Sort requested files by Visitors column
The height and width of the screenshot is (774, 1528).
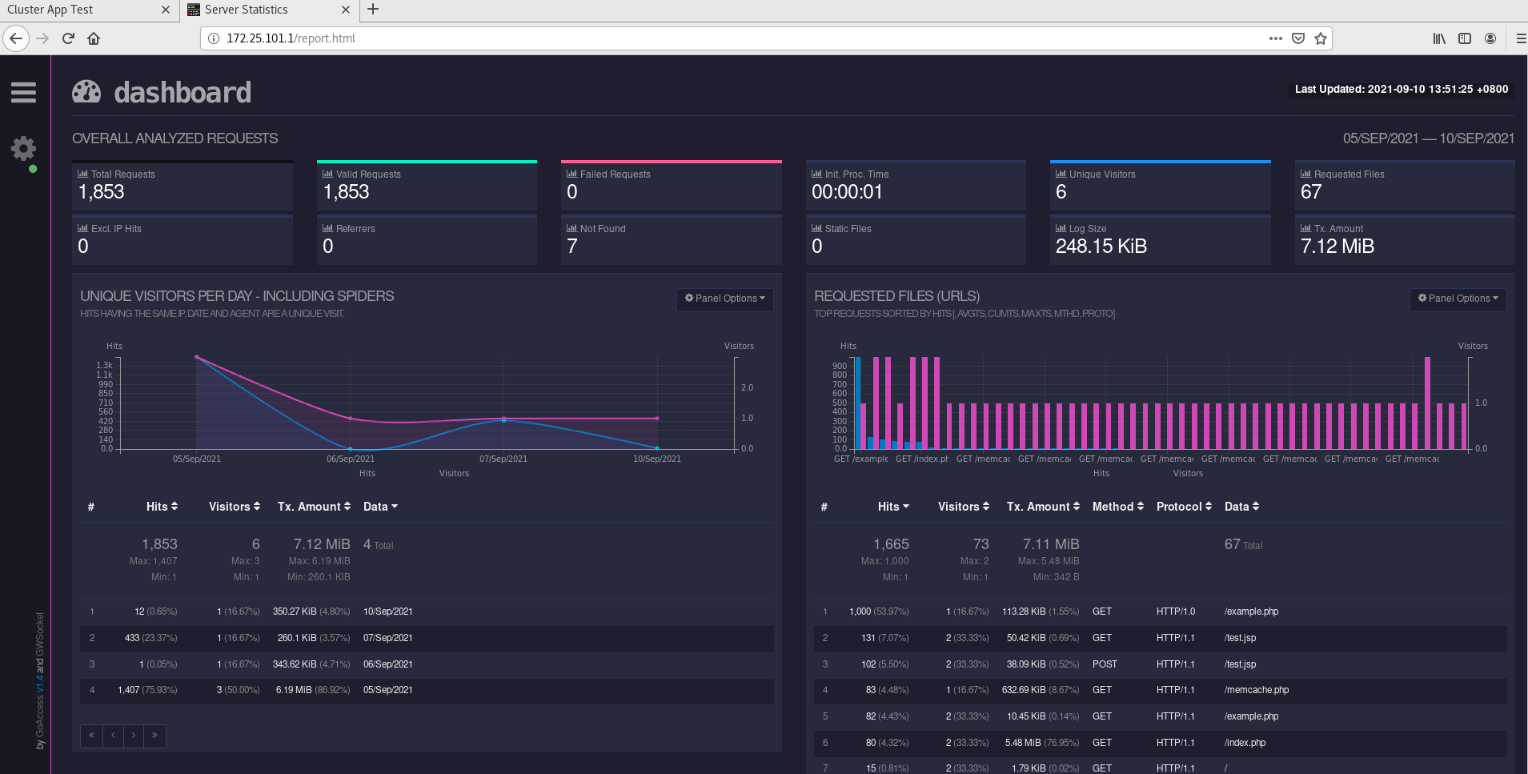pos(964,507)
